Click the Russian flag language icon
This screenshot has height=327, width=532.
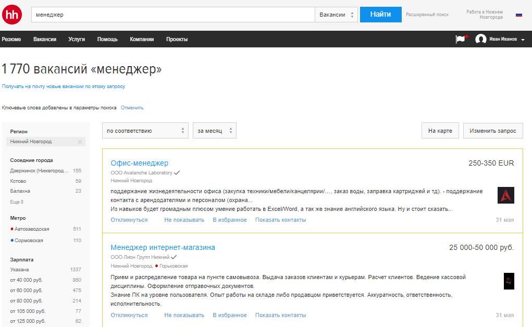click(x=518, y=15)
